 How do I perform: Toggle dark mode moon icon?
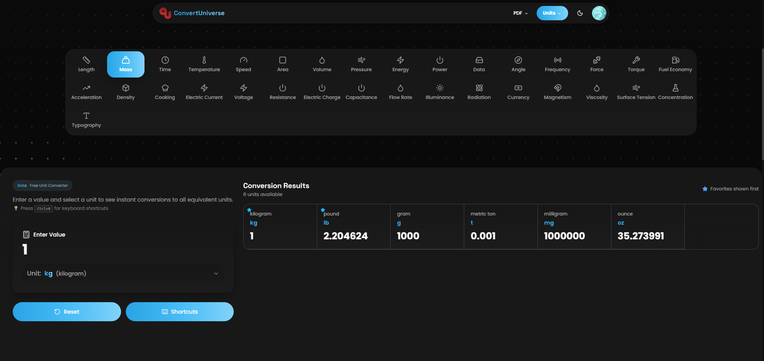click(580, 13)
